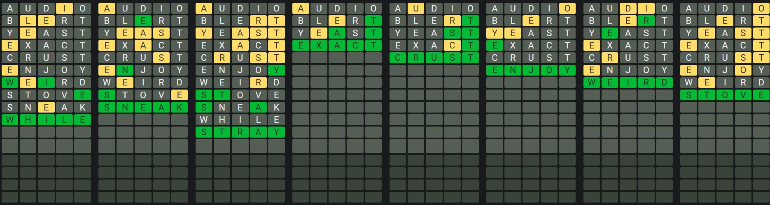Click green N in second board's ENJOY row
The image size is (770, 205).
(x=125, y=70)
